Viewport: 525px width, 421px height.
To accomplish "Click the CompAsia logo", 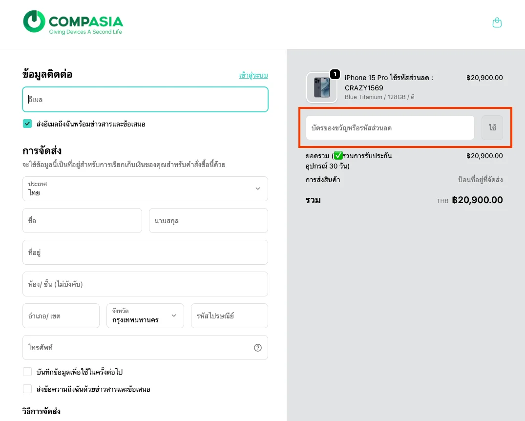I will [72, 21].
